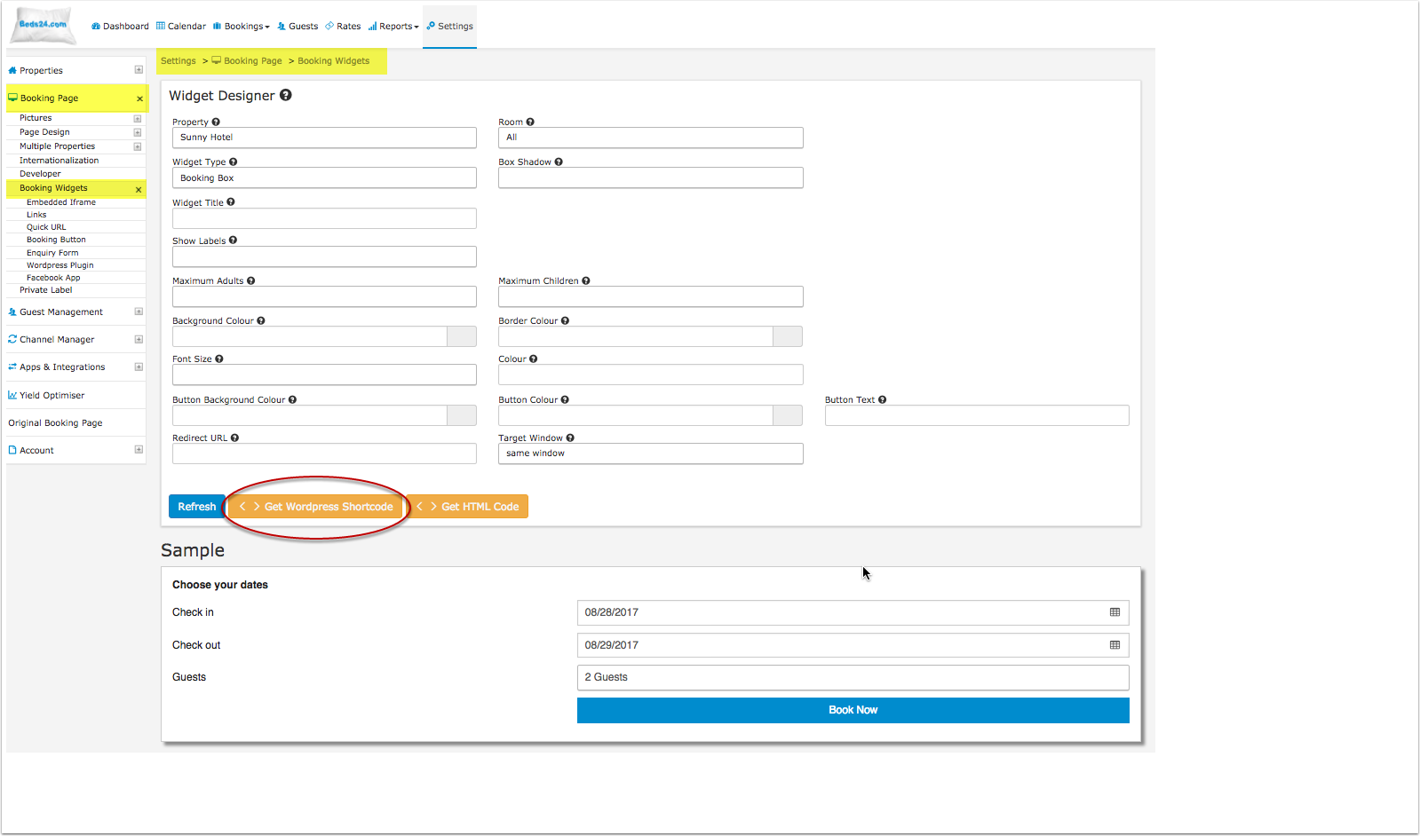
Task: Click help icon beside Widget Type
Action: (x=234, y=162)
